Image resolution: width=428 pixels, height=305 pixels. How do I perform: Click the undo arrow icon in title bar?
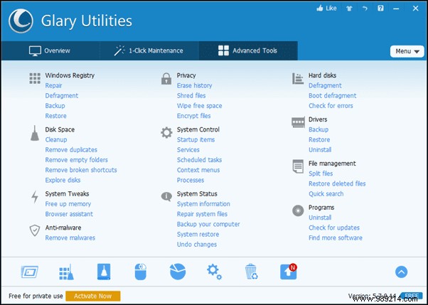pos(365,9)
